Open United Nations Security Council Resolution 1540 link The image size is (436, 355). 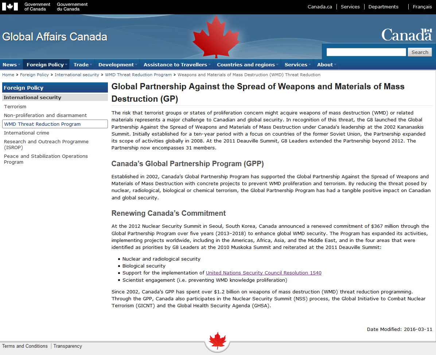(264, 273)
